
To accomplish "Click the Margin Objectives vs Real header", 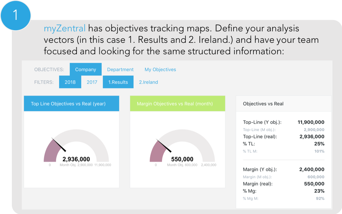I will point(178,104).
